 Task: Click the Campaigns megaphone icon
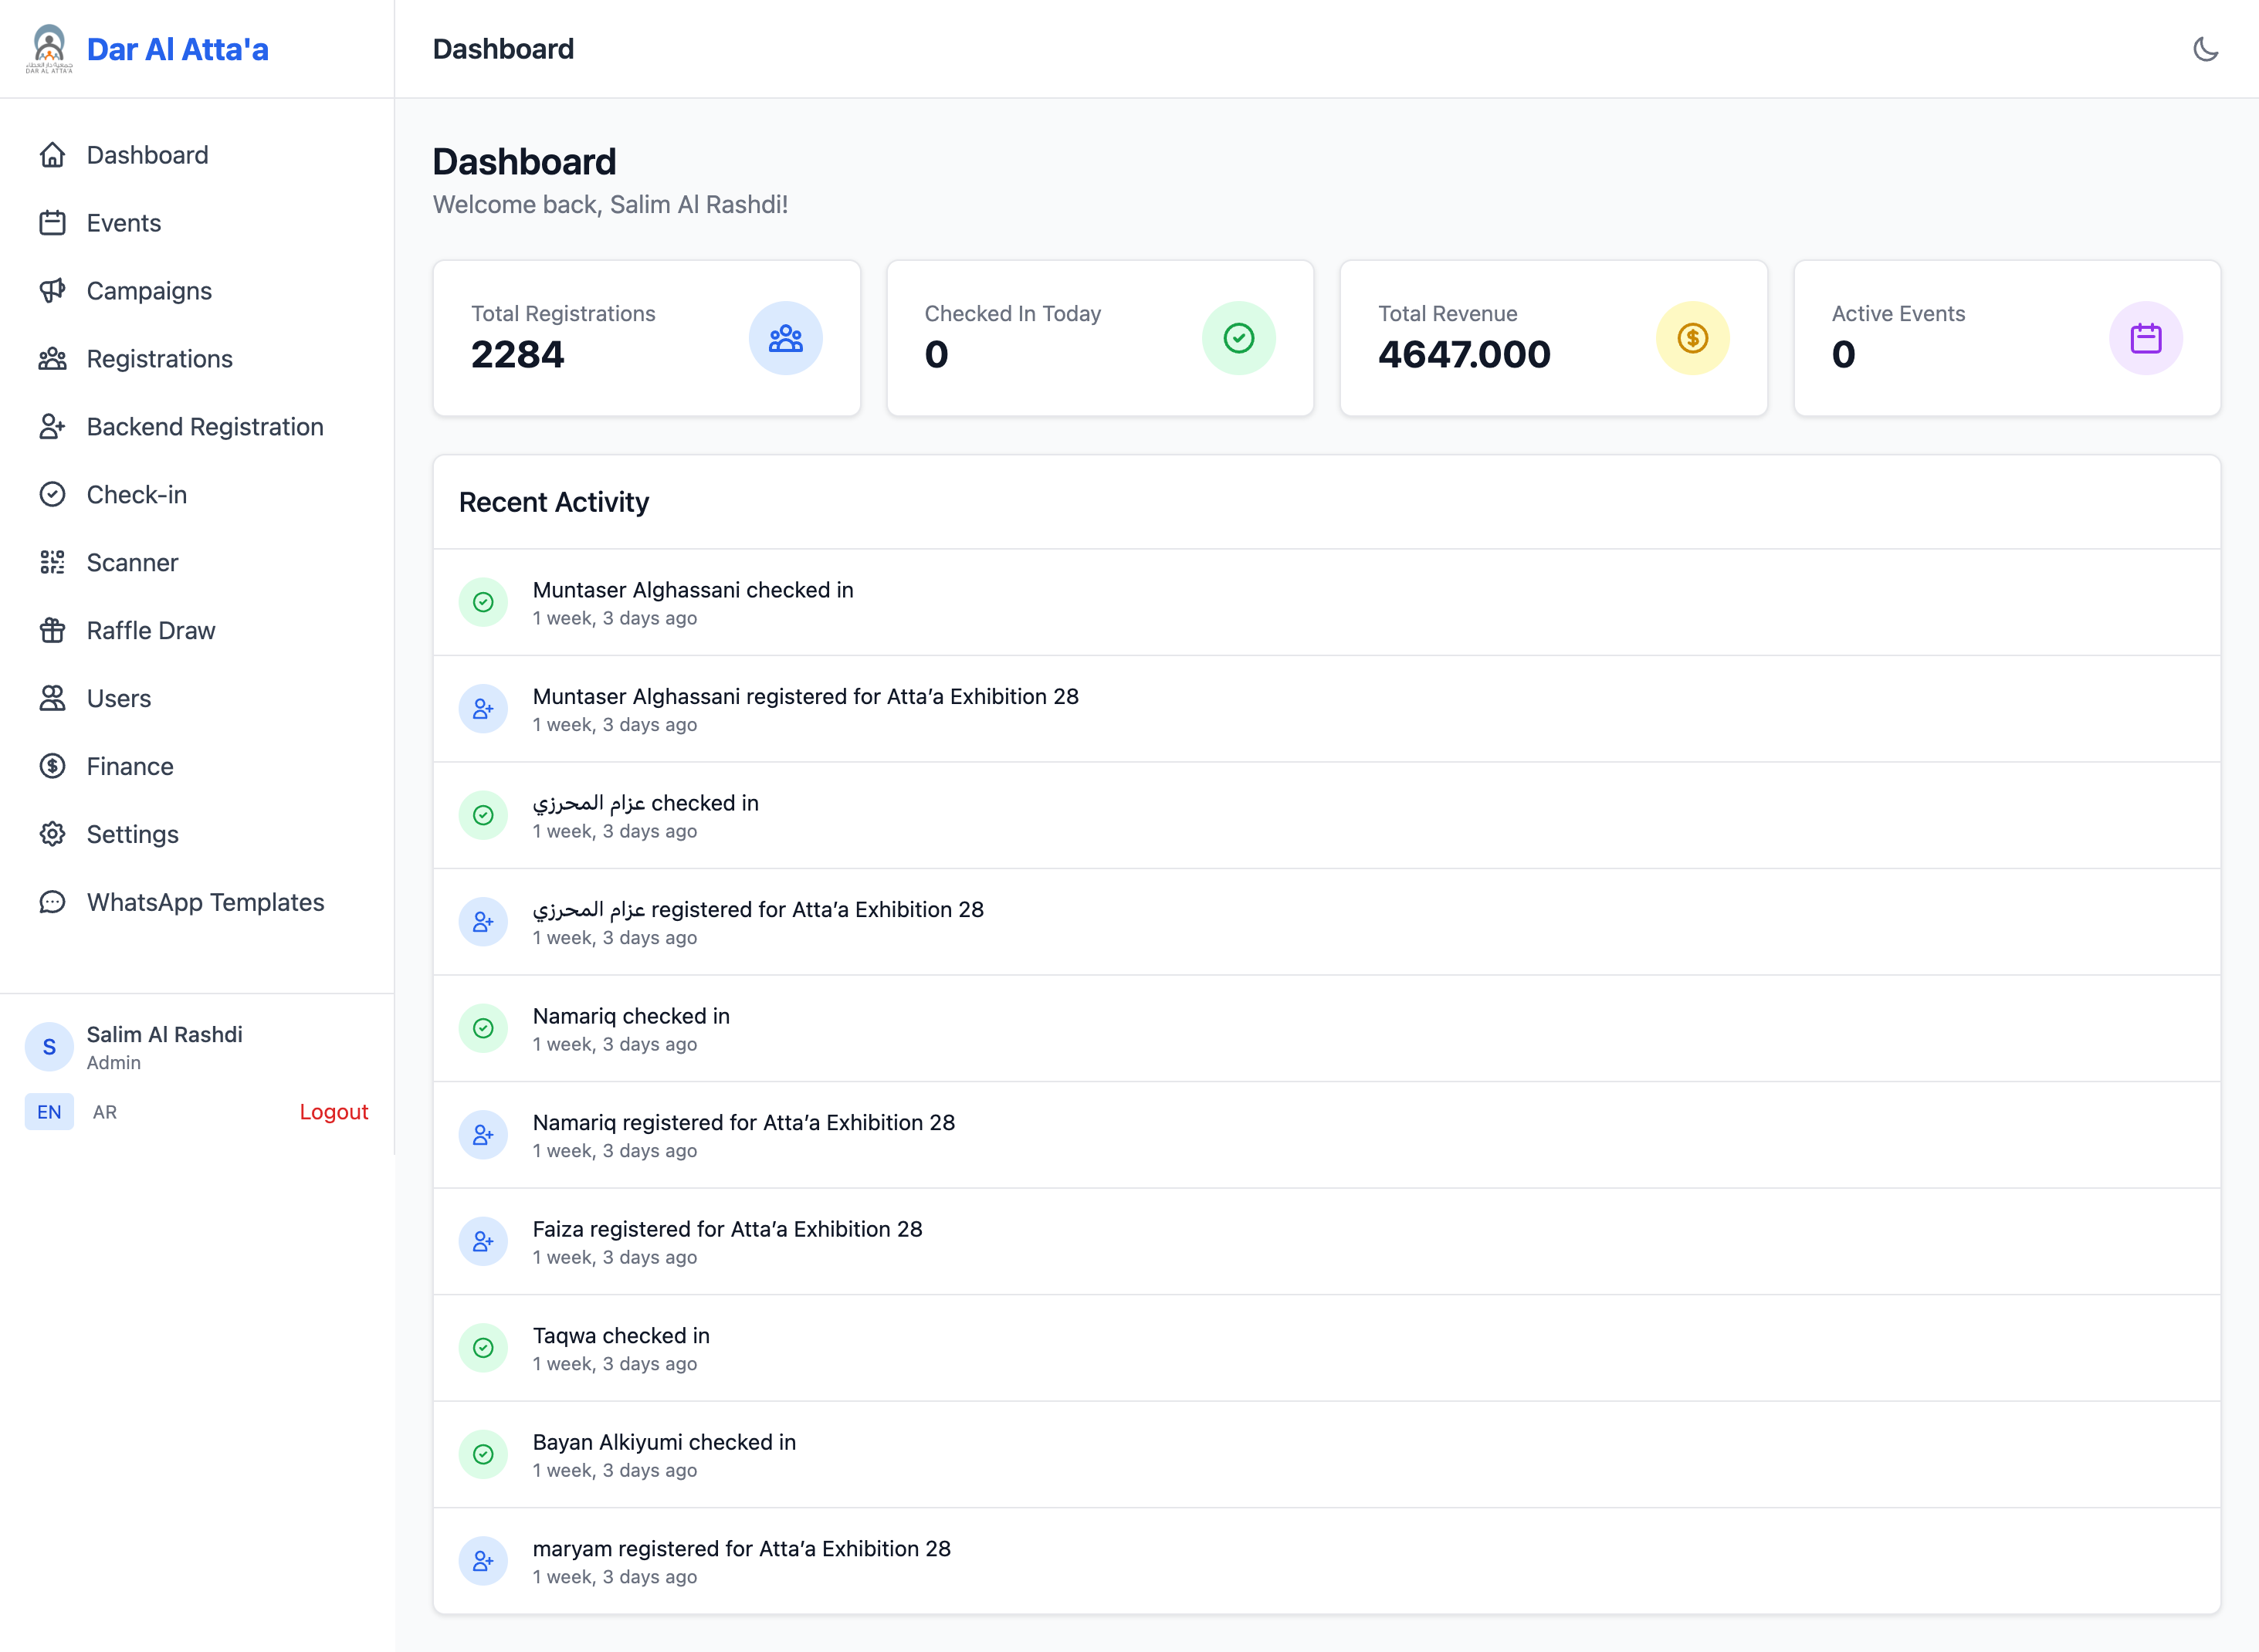(52, 291)
